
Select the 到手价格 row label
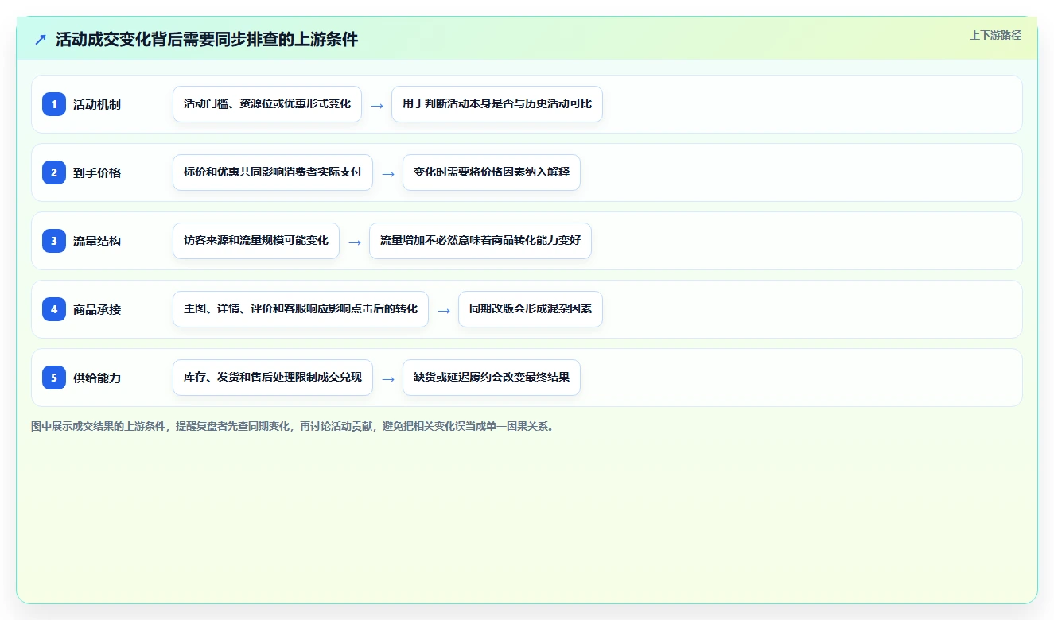click(x=97, y=172)
